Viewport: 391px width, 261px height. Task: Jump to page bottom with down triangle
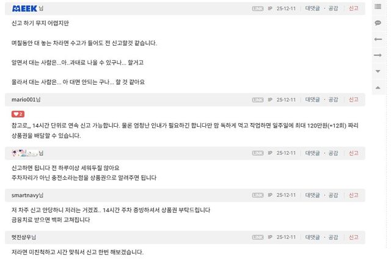(x=378, y=71)
